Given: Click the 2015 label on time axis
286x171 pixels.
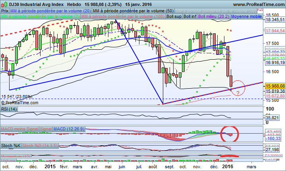Looking at the screenshot, I should [50, 167].
